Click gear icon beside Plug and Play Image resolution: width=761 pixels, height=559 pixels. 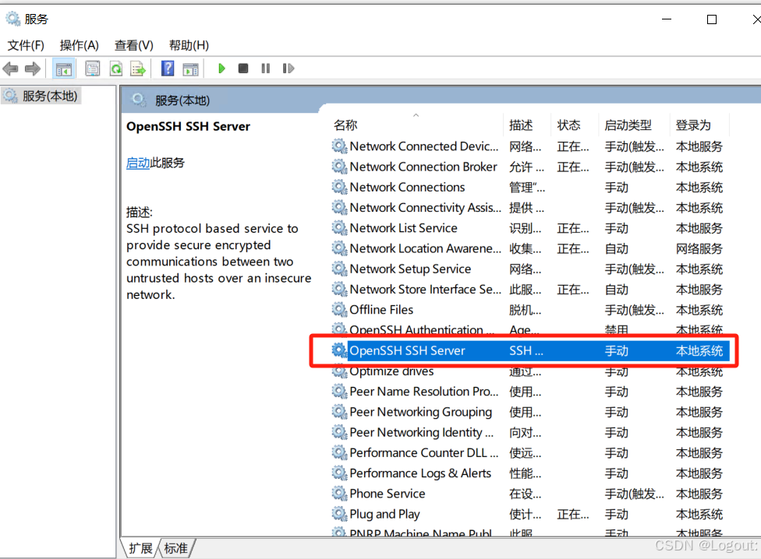coord(339,514)
